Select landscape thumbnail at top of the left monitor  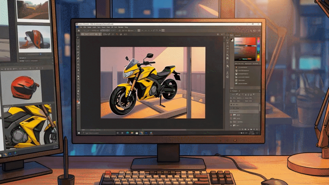point(33,10)
